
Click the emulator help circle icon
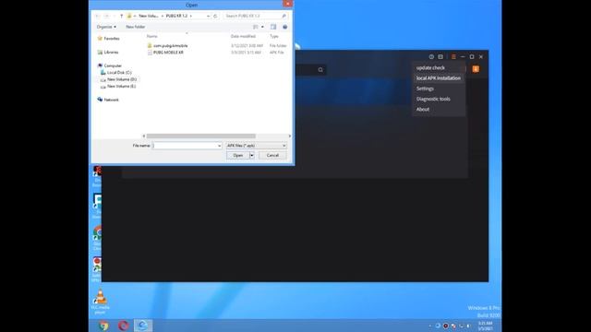[431, 57]
